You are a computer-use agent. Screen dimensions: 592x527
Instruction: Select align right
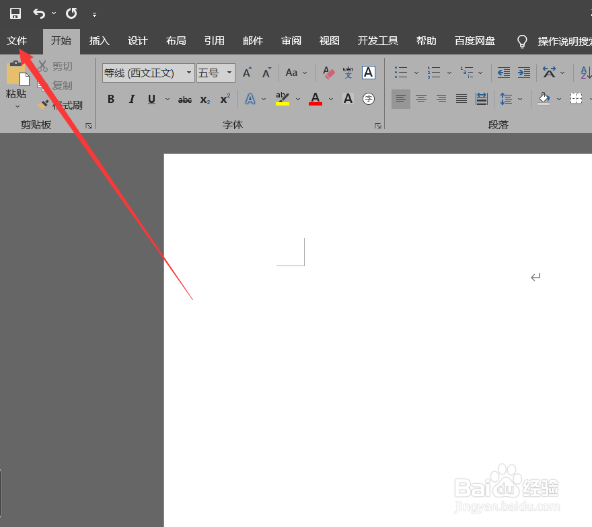[441, 99]
